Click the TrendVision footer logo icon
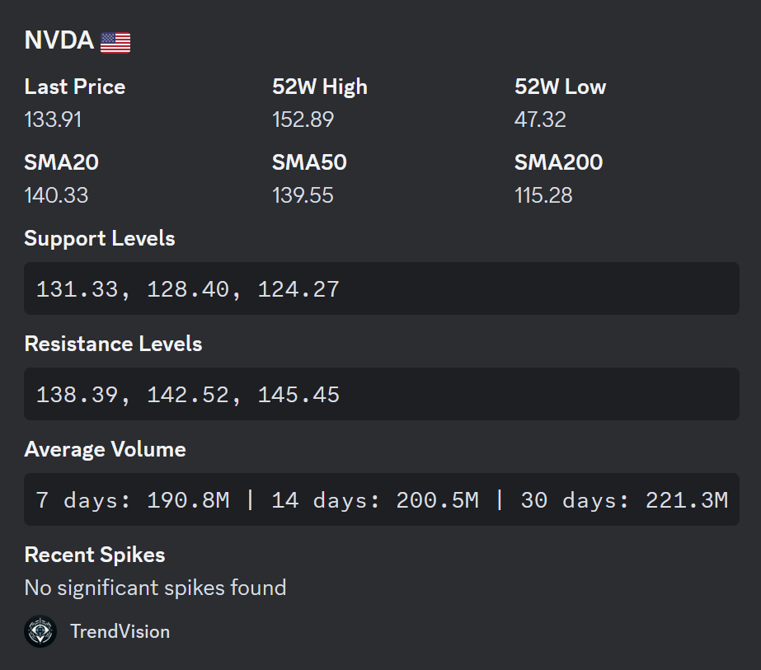The height and width of the screenshot is (670, 761). click(40, 631)
